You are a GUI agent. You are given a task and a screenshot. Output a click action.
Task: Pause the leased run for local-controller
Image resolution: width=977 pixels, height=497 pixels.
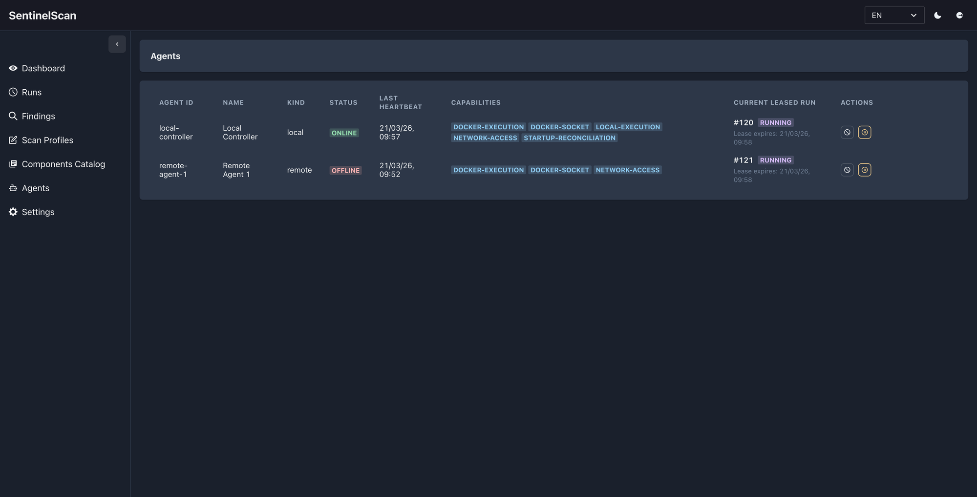pos(865,132)
